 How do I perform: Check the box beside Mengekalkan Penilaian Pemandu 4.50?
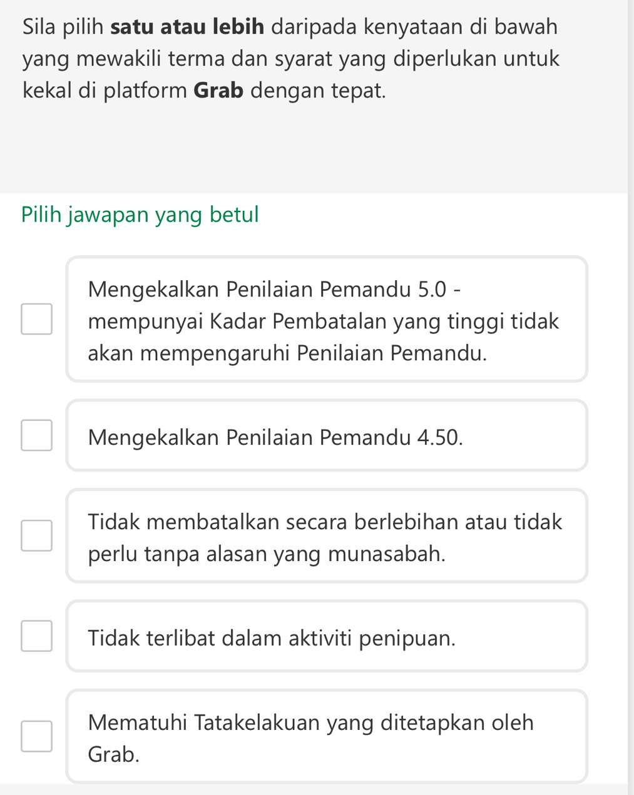pos(36,435)
